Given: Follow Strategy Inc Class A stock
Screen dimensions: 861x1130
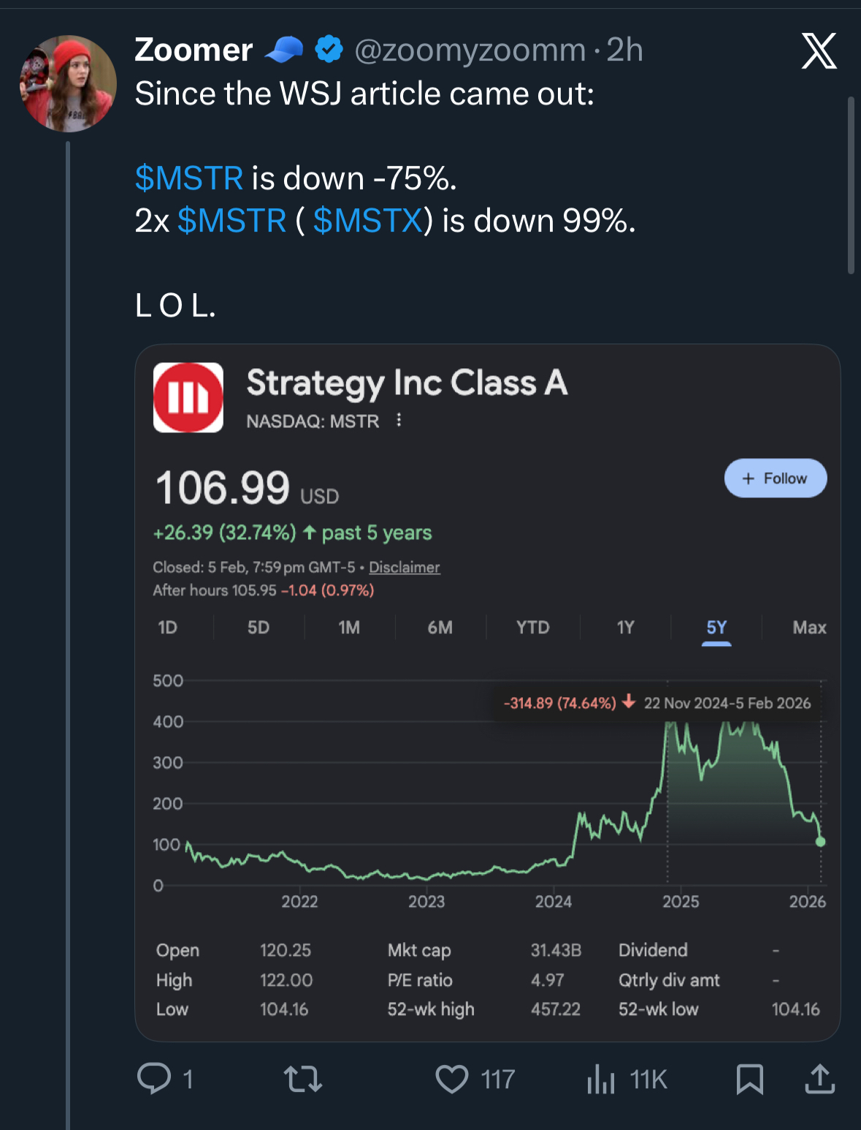Looking at the screenshot, I should click(775, 479).
